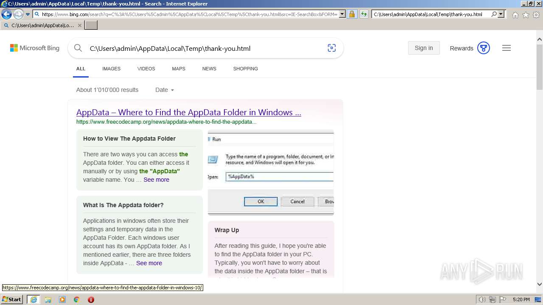Open a new blank tab
543x305 pixels.
click(91, 25)
